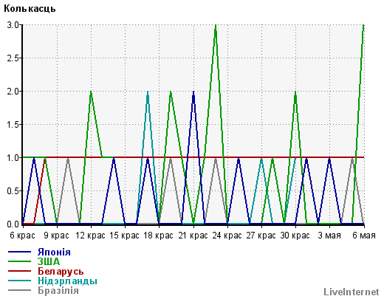
Task: Select the 3 мая date label
Action: coord(329,236)
